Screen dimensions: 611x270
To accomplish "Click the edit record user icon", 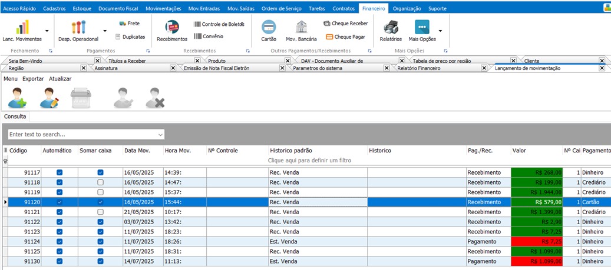I will point(49,98).
